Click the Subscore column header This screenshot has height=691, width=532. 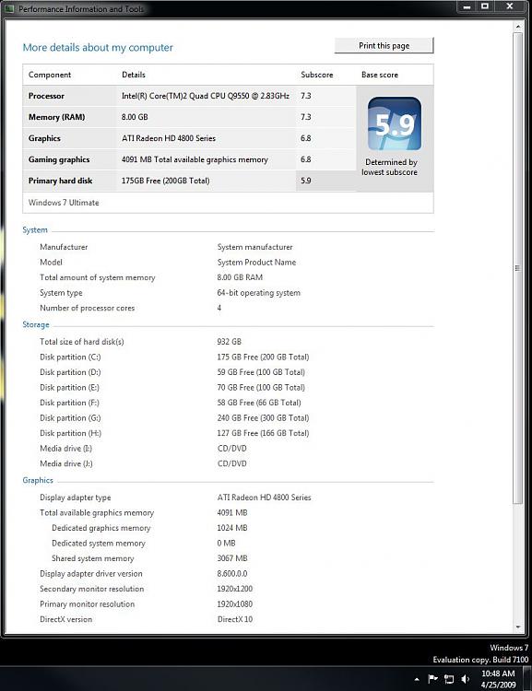click(317, 75)
